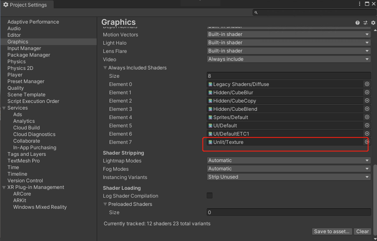Screen dimensions: 377x241
Task: Open Player settings
Action: [x=15, y=75]
